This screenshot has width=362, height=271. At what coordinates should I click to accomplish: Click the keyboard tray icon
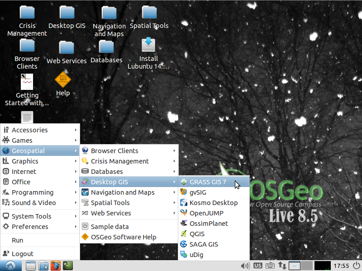click(270, 266)
